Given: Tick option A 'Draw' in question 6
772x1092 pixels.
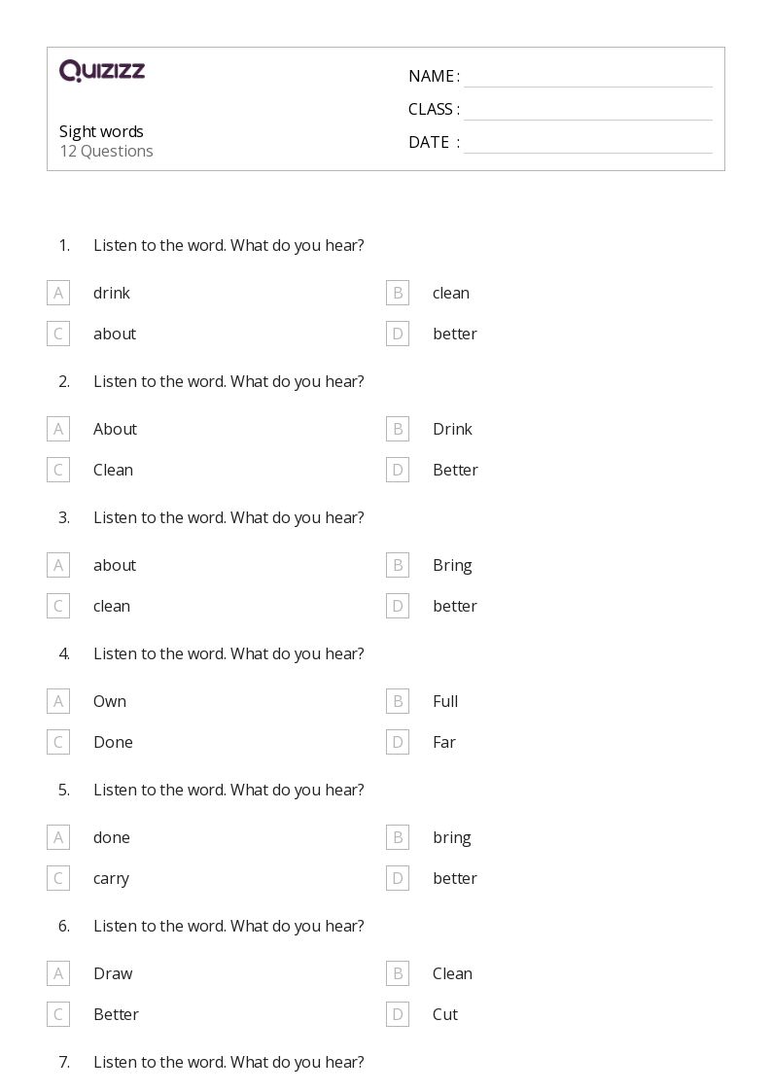Looking at the screenshot, I should pyautogui.click(x=58, y=973).
